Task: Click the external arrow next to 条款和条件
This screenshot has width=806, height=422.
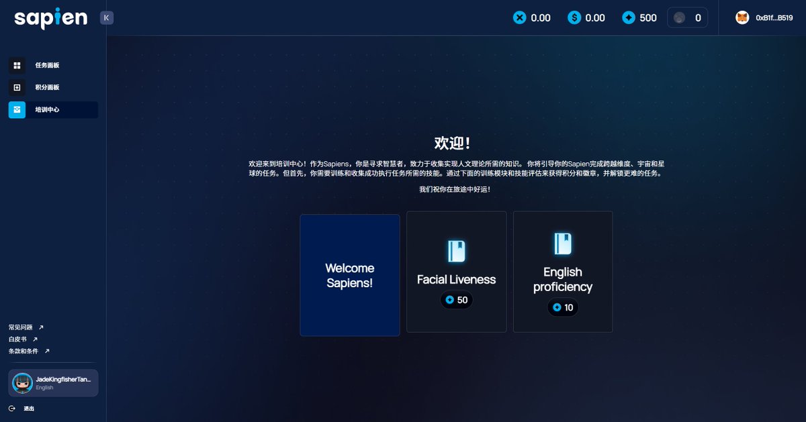Action: point(47,351)
